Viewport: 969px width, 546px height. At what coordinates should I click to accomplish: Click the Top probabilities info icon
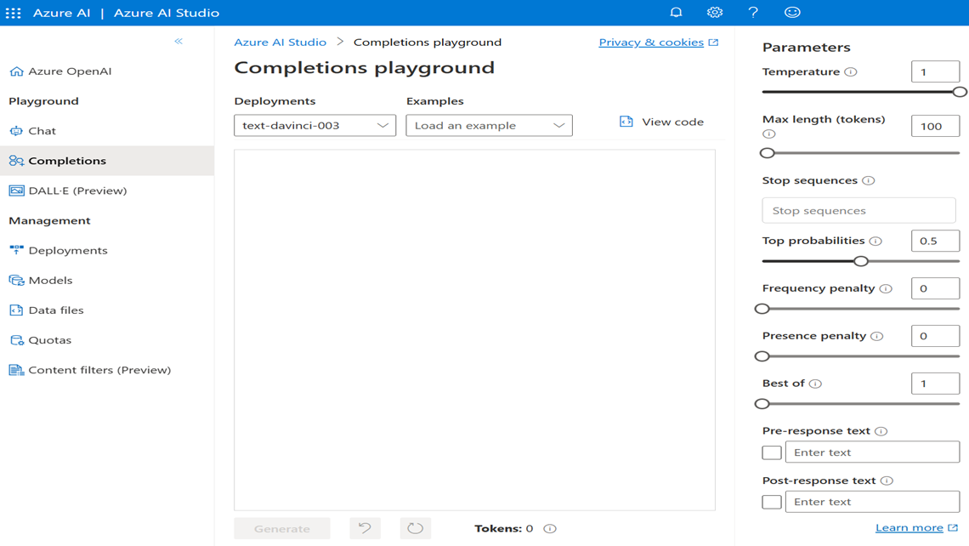[x=875, y=242]
